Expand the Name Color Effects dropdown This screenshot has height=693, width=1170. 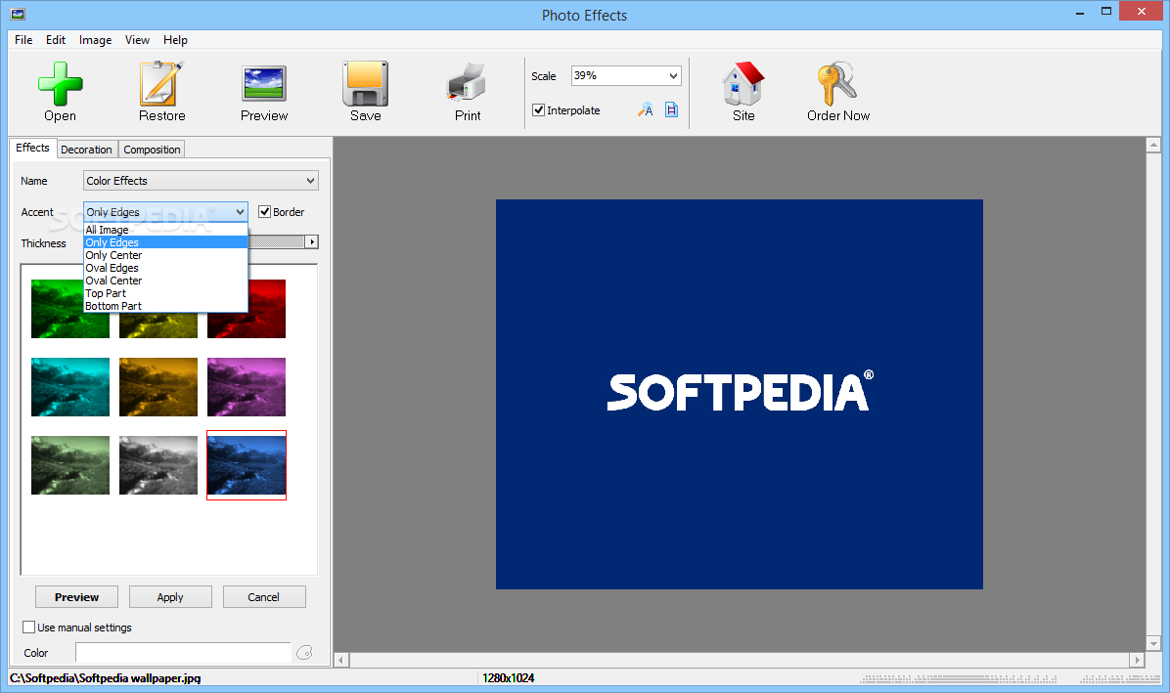(201, 180)
